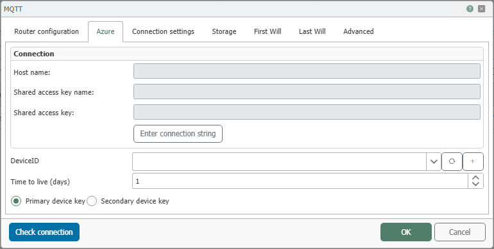
Task: Click the Connection group header text
Action: pyautogui.click(x=34, y=54)
